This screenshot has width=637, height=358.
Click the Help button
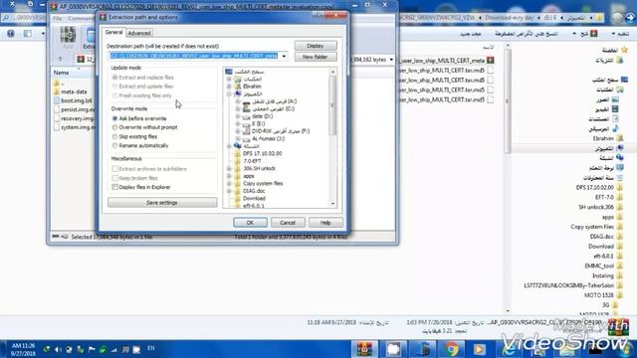pyautogui.click(x=325, y=223)
